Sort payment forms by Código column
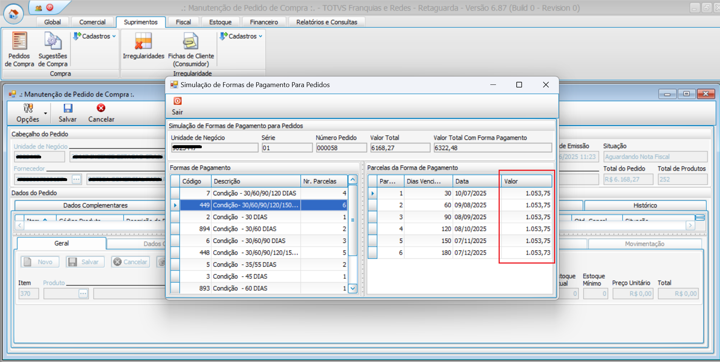The width and height of the screenshot is (720, 362). [x=195, y=181]
